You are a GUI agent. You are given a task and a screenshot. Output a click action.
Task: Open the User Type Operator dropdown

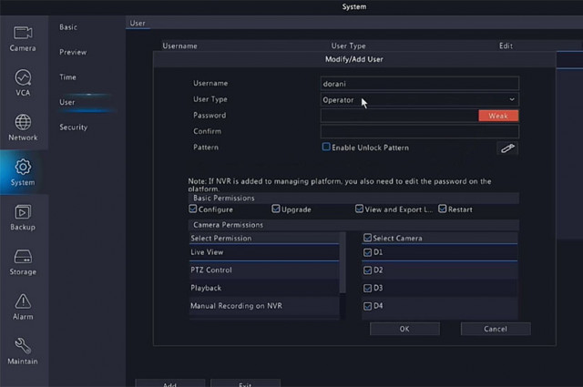420,99
